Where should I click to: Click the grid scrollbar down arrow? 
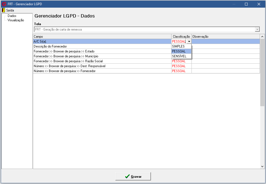[262, 167]
